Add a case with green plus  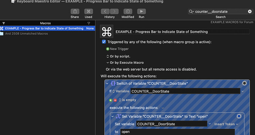tap(110, 100)
